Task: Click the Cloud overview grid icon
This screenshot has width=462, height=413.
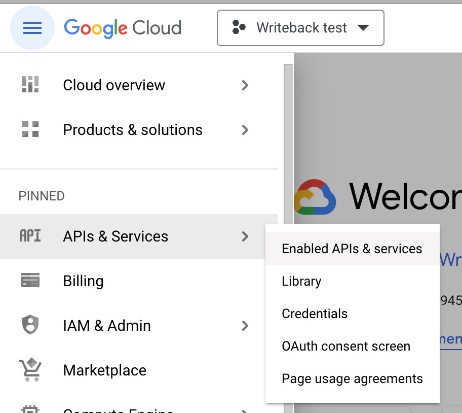Action: 30,85
